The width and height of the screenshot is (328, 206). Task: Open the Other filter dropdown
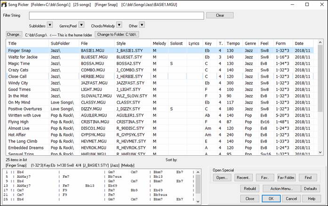[x=142, y=25]
